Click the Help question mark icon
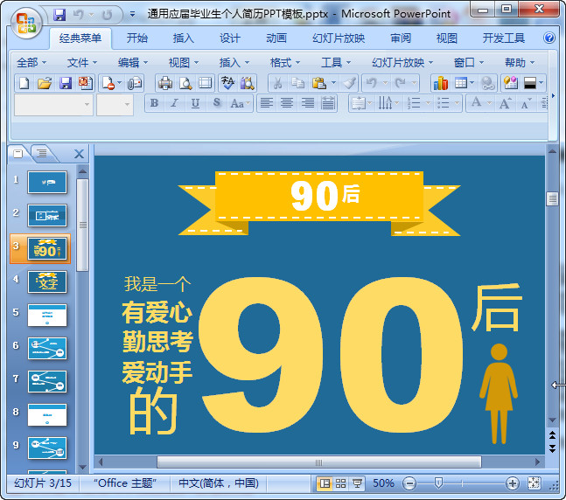566x500 pixels. pos(549,38)
